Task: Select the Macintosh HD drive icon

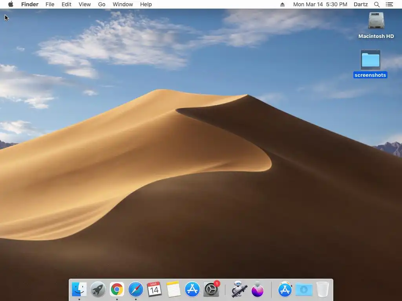Action: tap(376, 21)
